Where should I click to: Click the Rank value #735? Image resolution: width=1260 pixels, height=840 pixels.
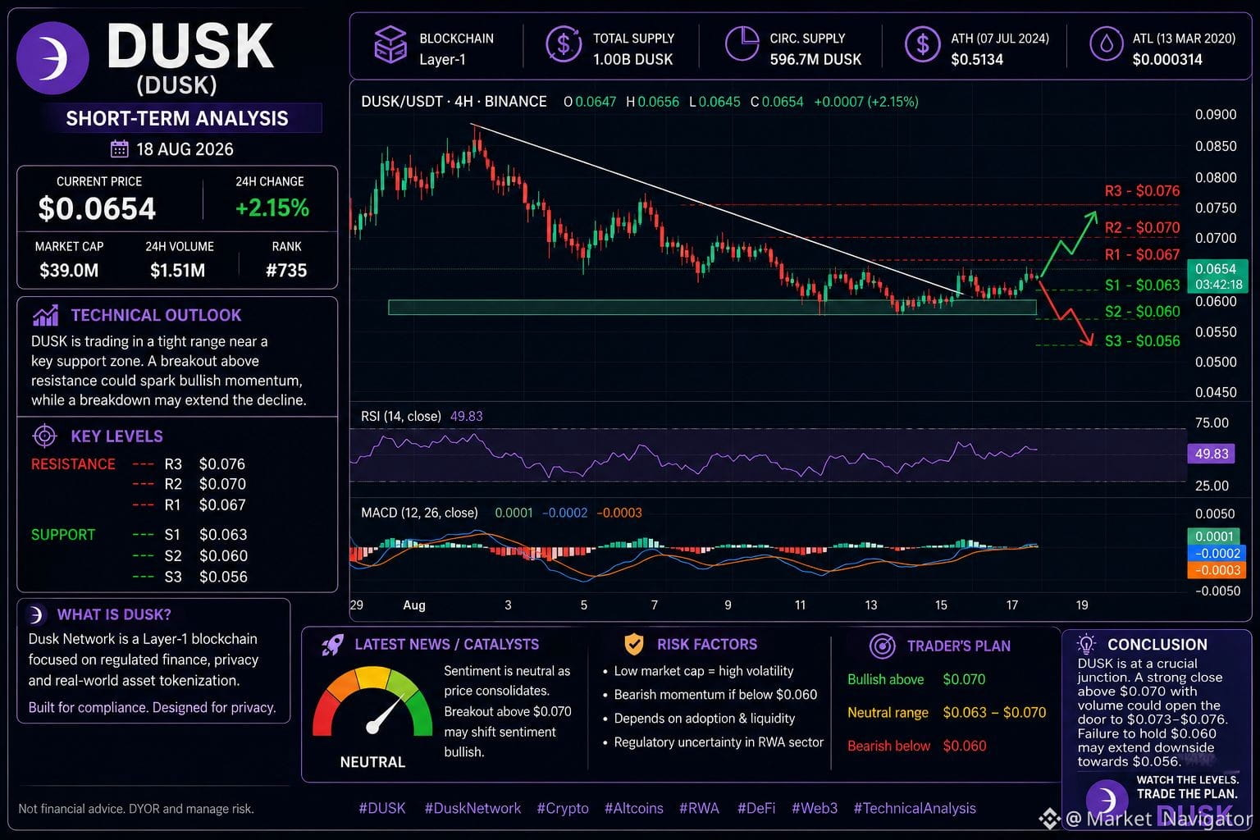286,270
